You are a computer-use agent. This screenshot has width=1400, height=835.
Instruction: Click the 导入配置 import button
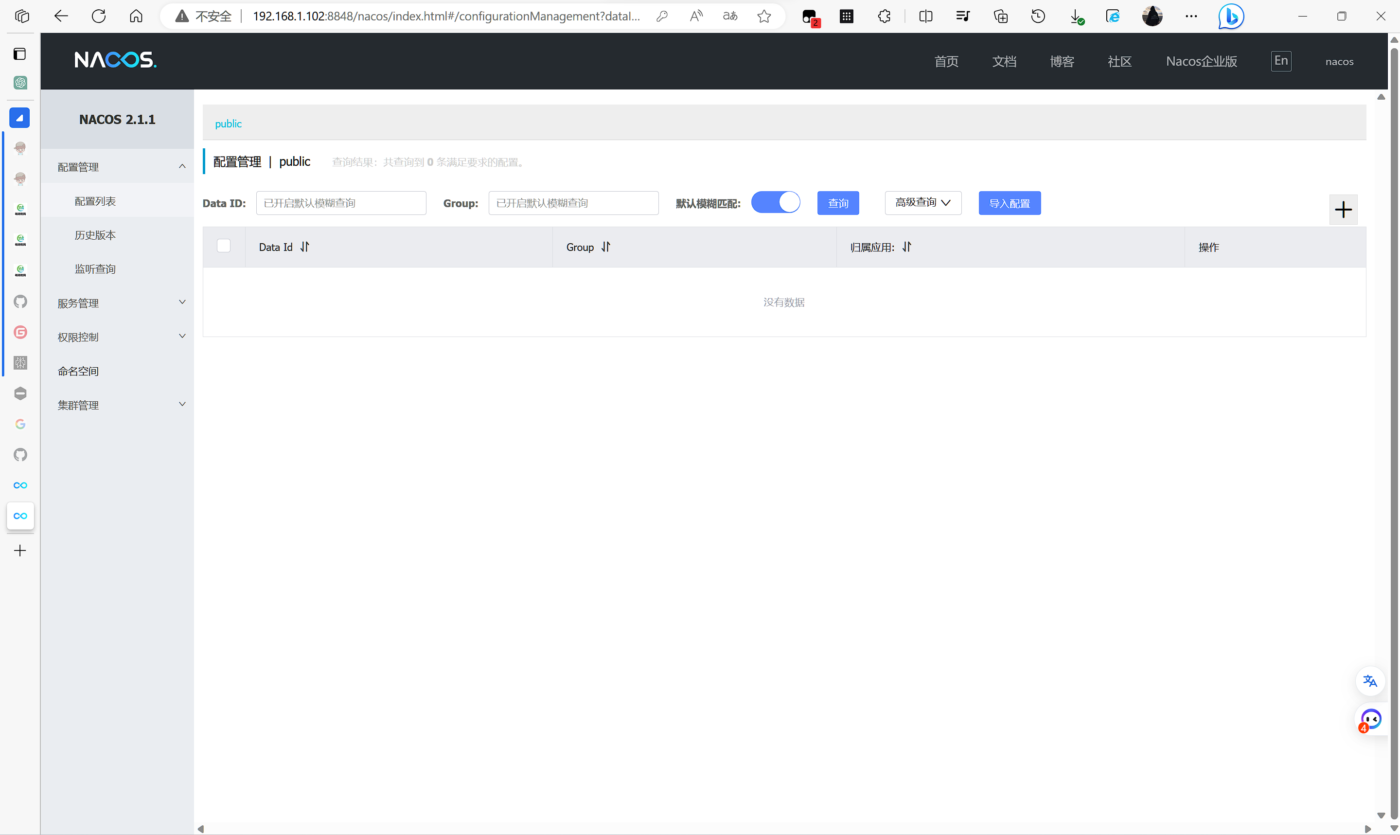click(x=1009, y=203)
